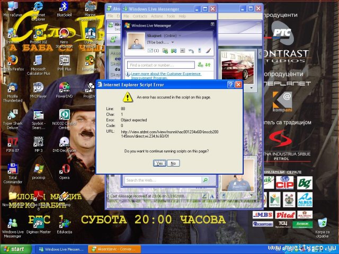Click the Find a contact or number field
This screenshot has height=254, width=339.
pyautogui.click(x=161, y=65)
